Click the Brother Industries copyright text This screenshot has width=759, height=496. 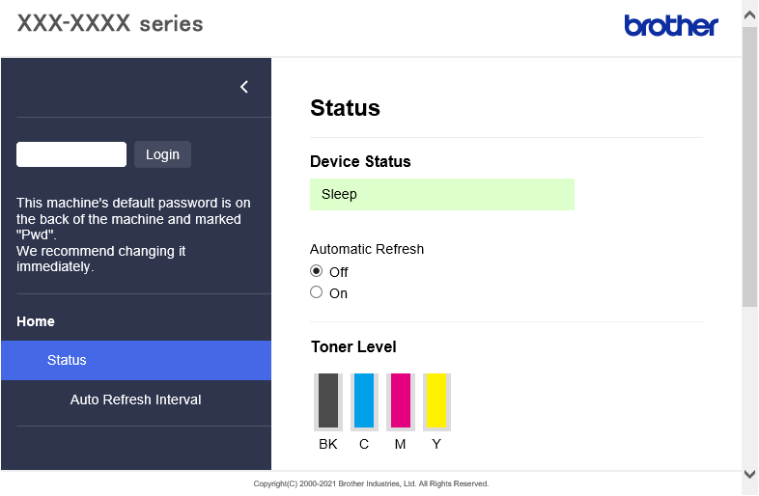click(371, 483)
